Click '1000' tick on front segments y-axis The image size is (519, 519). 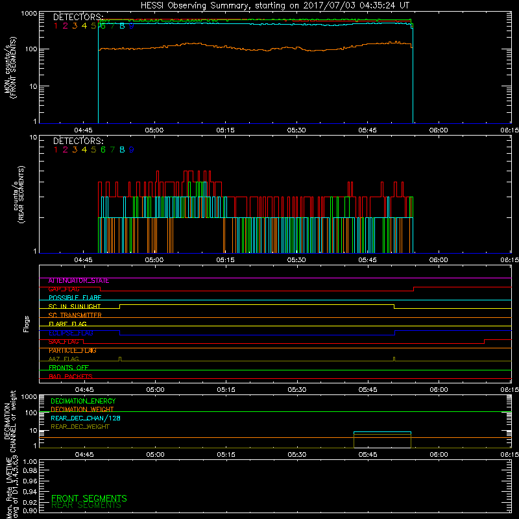click(29, 14)
